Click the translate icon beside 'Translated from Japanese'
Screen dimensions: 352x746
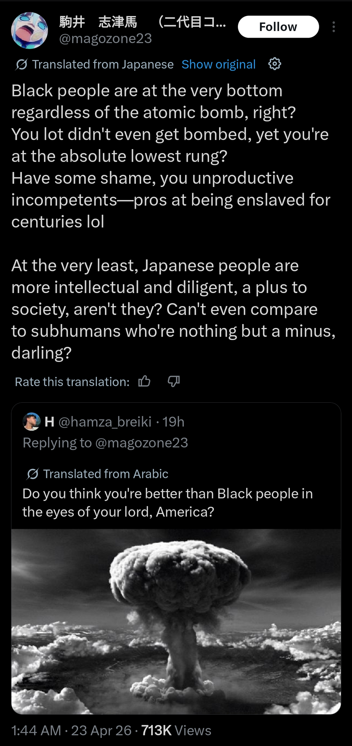pos(21,64)
